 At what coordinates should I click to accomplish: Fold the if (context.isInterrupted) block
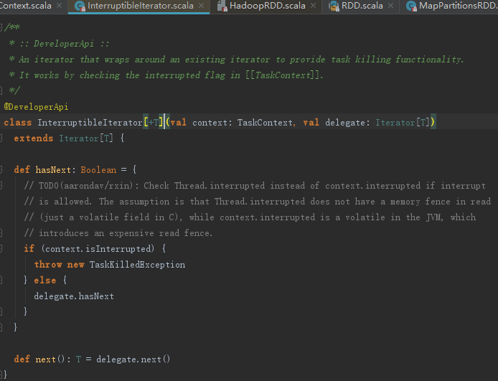[1, 248]
